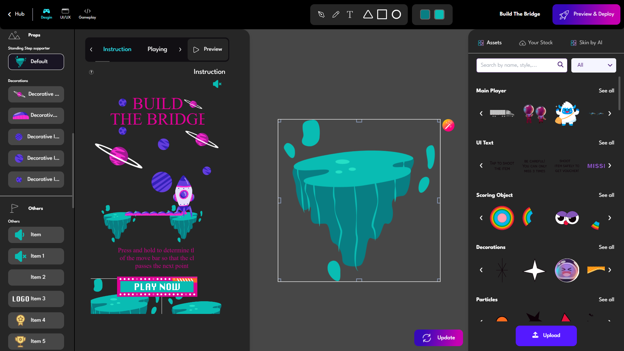Select the Pen tool
The image size is (624, 351).
[336, 14]
